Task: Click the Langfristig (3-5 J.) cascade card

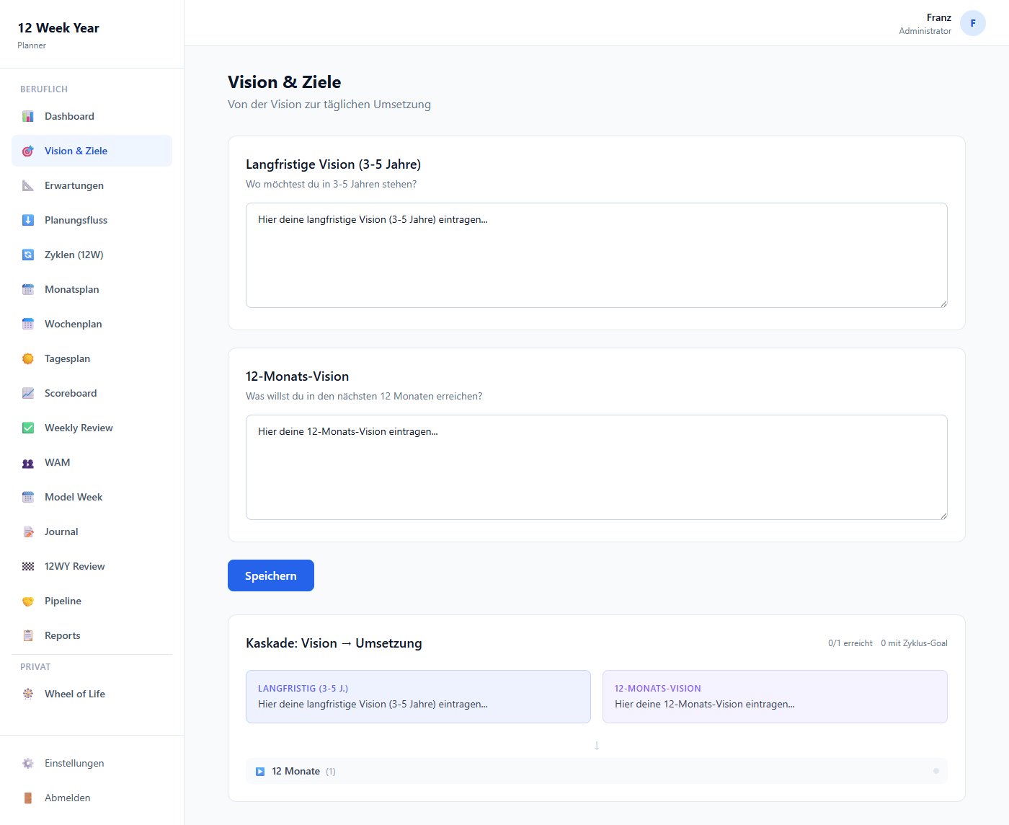Action: tap(418, 697)
